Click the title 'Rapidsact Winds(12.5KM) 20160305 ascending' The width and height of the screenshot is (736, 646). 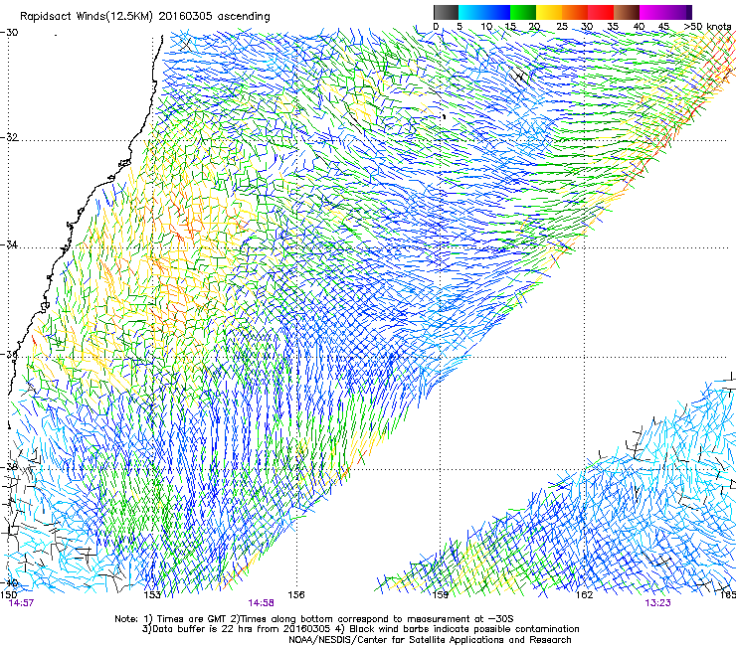pyautogui.click(x=145, y=17)
